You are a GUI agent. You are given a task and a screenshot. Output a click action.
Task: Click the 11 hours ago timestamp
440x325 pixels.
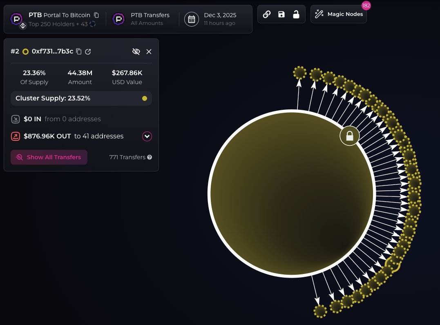pos(219,23)
